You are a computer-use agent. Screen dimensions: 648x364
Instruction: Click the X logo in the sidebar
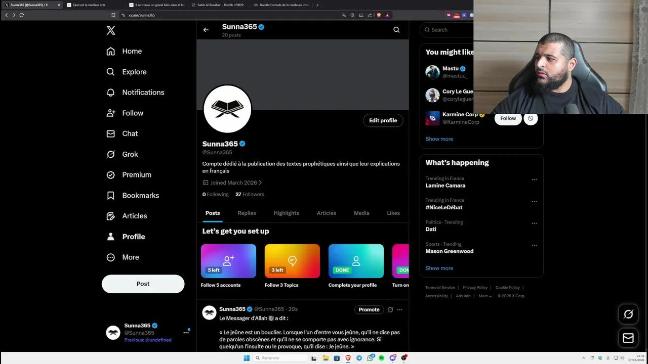(x=111, y=30)
